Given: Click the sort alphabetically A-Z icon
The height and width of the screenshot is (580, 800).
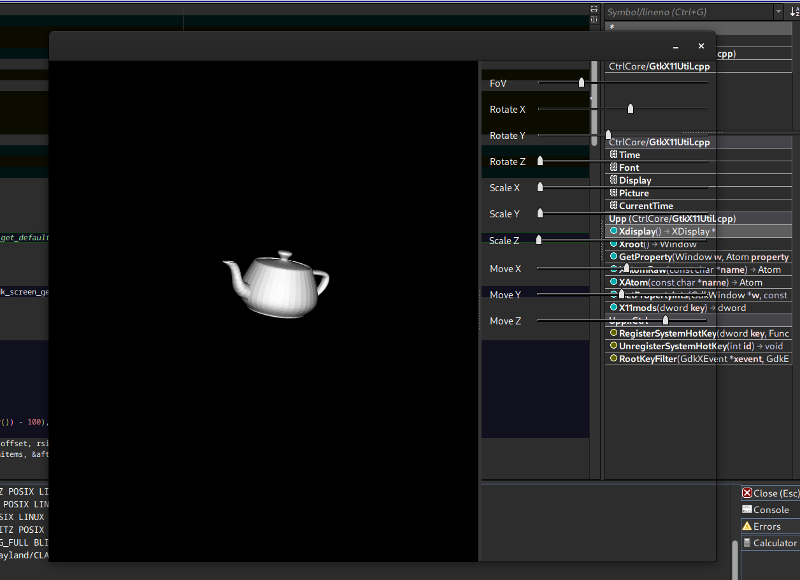Looking at the screenshot, I should [x=794, y=12].
